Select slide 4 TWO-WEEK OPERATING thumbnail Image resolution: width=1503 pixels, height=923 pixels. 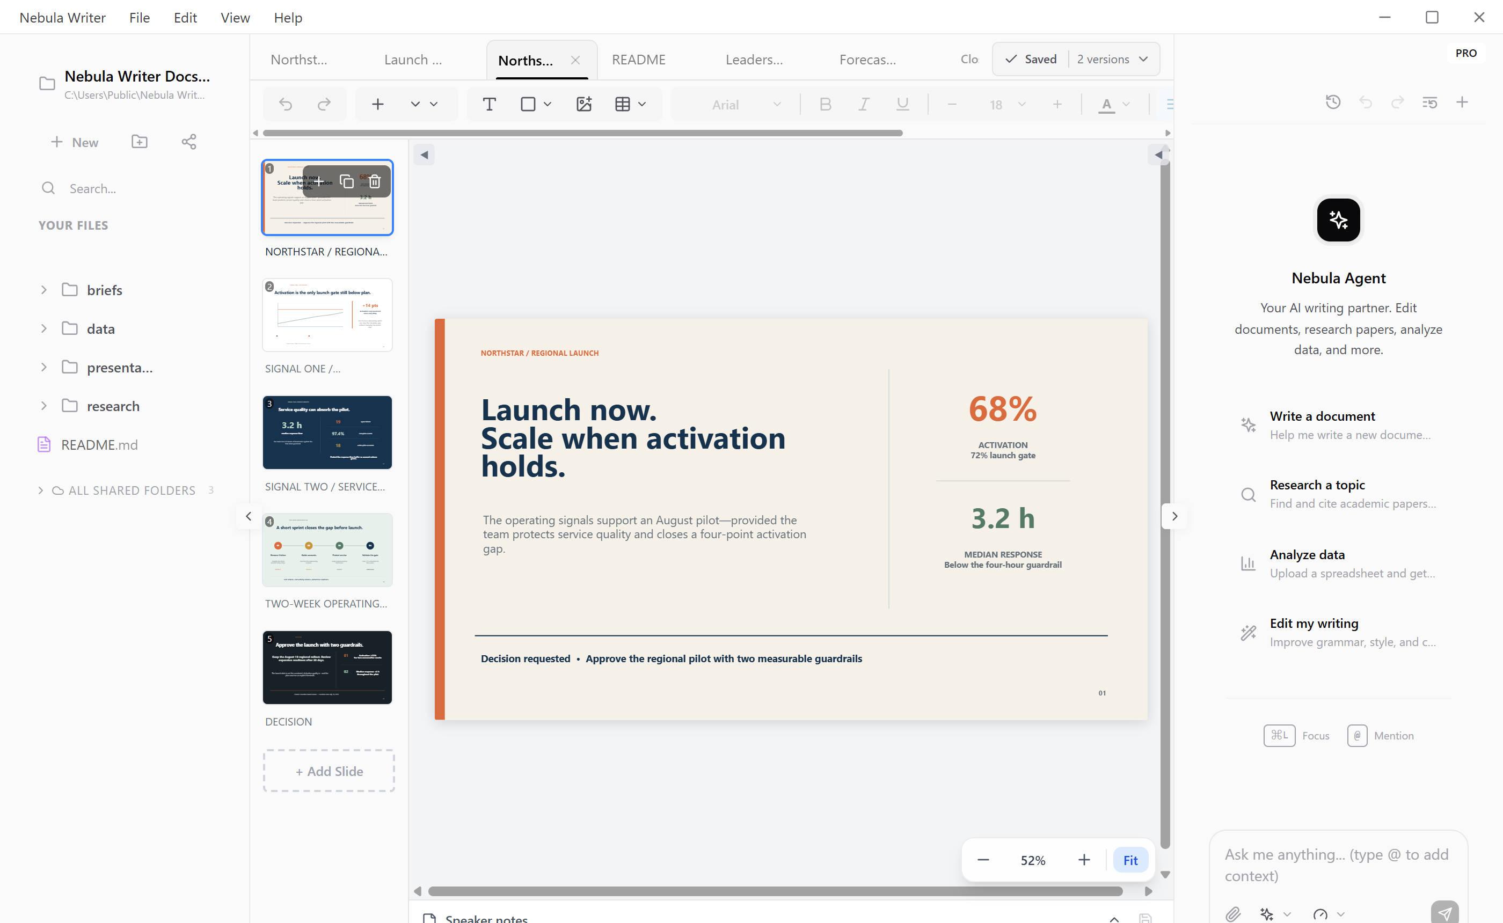[x=327, y=550]
